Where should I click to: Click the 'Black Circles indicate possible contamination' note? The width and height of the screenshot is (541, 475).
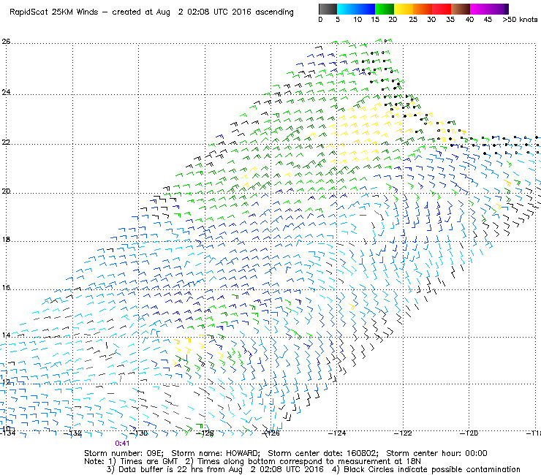(x=432, y=469)
